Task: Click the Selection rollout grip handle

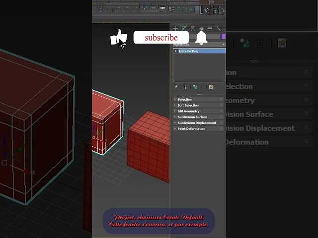Action: [221, 99]
